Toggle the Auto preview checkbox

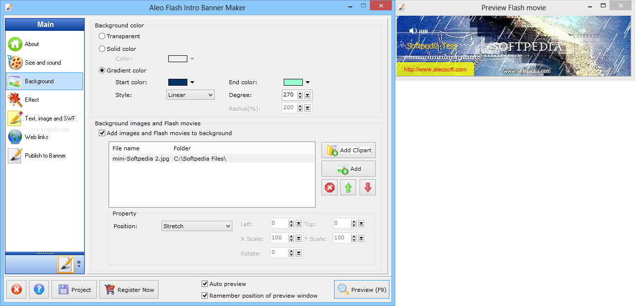pyautogui.click(x=204, y=284)
